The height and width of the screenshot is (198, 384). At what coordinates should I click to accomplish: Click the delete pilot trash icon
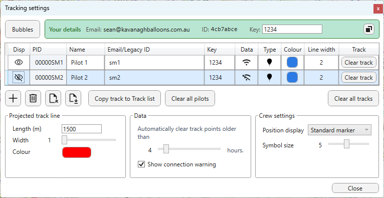tap(33, 98)
